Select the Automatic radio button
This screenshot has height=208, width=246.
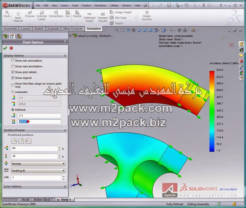(13, 92)
